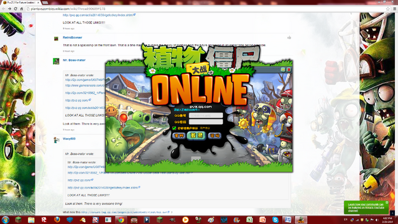Click 'LOOK AT ALL THOSE LINKS!!!!' text at top
Screen dimensions: 398x224
[84, 22]
